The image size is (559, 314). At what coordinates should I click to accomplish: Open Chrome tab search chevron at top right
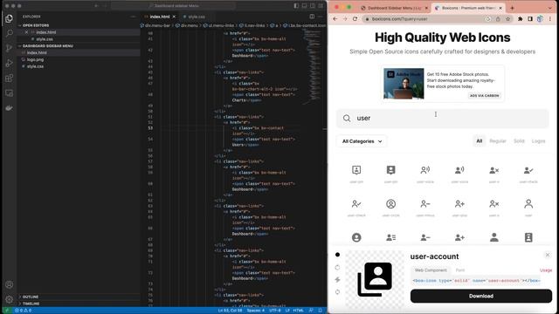point(550,8)
